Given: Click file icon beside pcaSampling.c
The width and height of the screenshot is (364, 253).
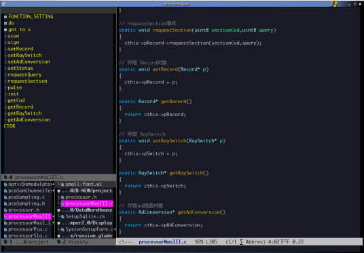Looking at the screenshot, I should coord(5,197).
